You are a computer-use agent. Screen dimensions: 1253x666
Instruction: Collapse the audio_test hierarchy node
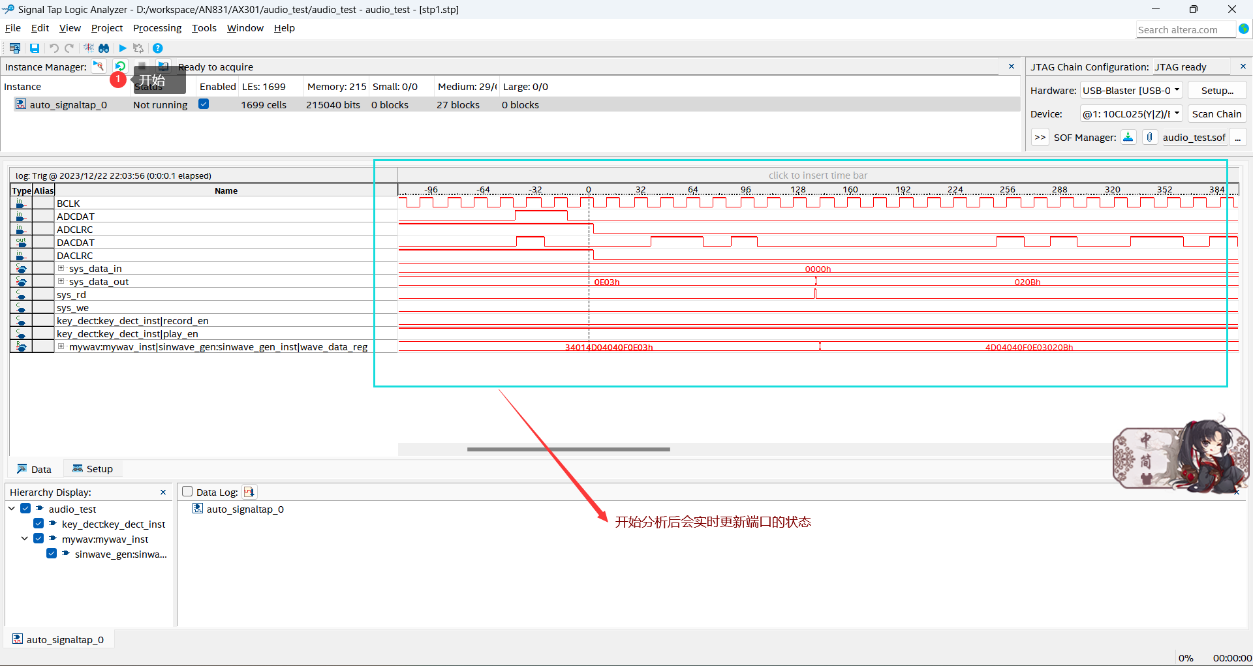click(12, 509)
